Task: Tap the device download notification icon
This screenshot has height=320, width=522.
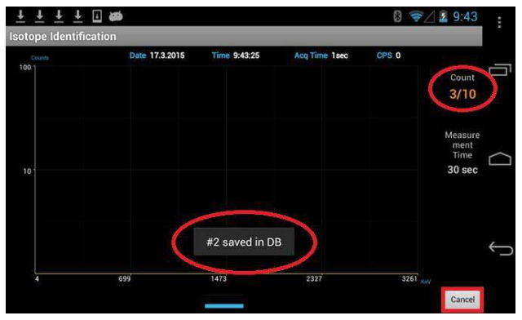Action: [97, 16]
